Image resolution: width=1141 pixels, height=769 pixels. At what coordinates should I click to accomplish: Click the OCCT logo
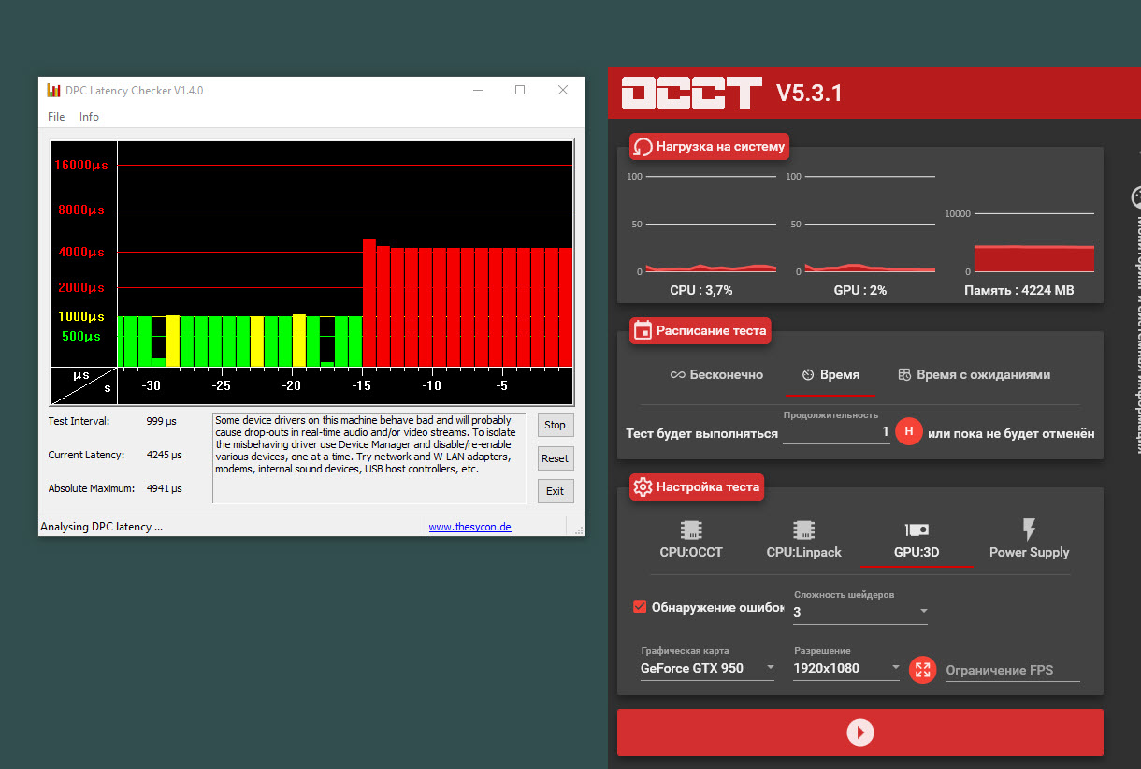[691, 93]
